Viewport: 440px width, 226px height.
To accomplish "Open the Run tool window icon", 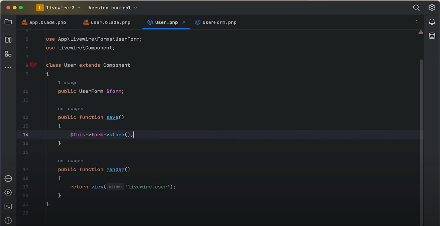I will click(x=8, y=193).
